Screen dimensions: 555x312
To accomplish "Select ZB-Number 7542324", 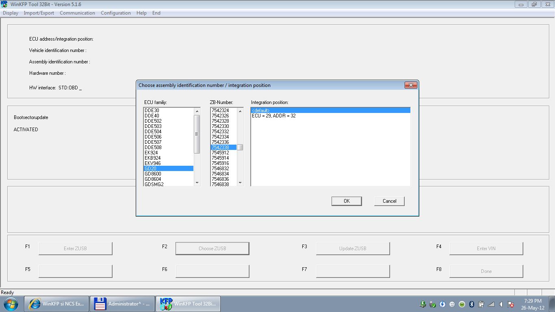I will 223,110.
